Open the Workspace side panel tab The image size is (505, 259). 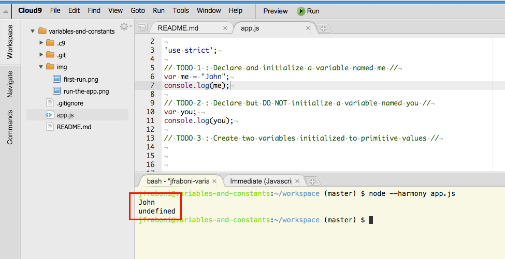pos(10,42)
